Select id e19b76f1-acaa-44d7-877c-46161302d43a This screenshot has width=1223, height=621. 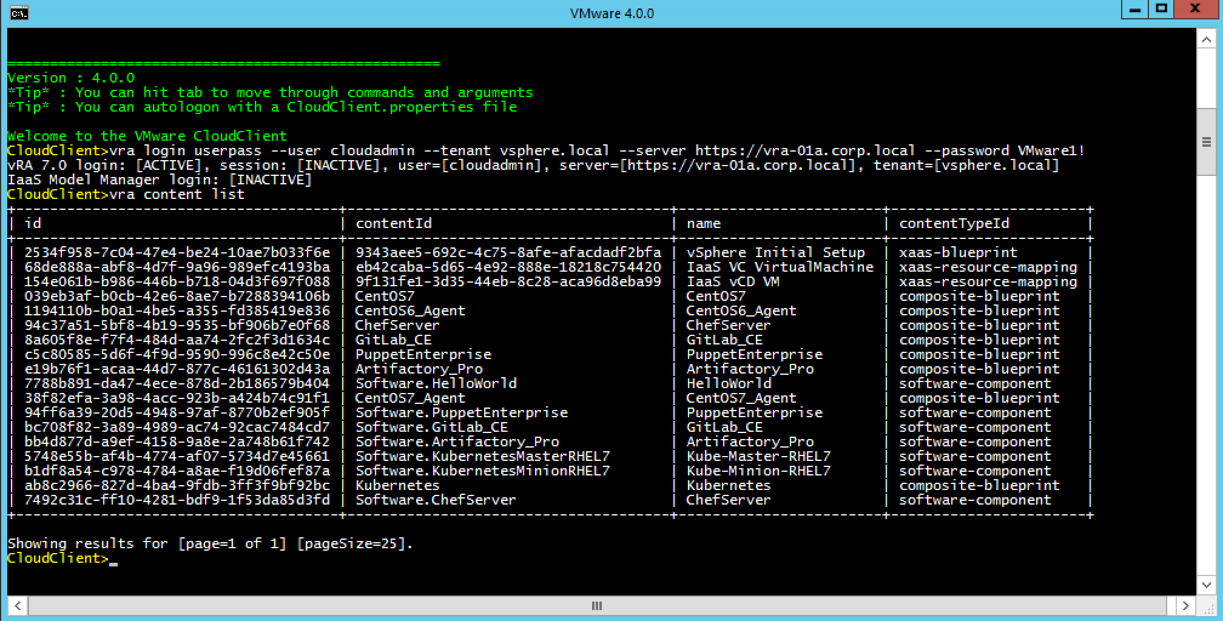click(x=177, y=369)
